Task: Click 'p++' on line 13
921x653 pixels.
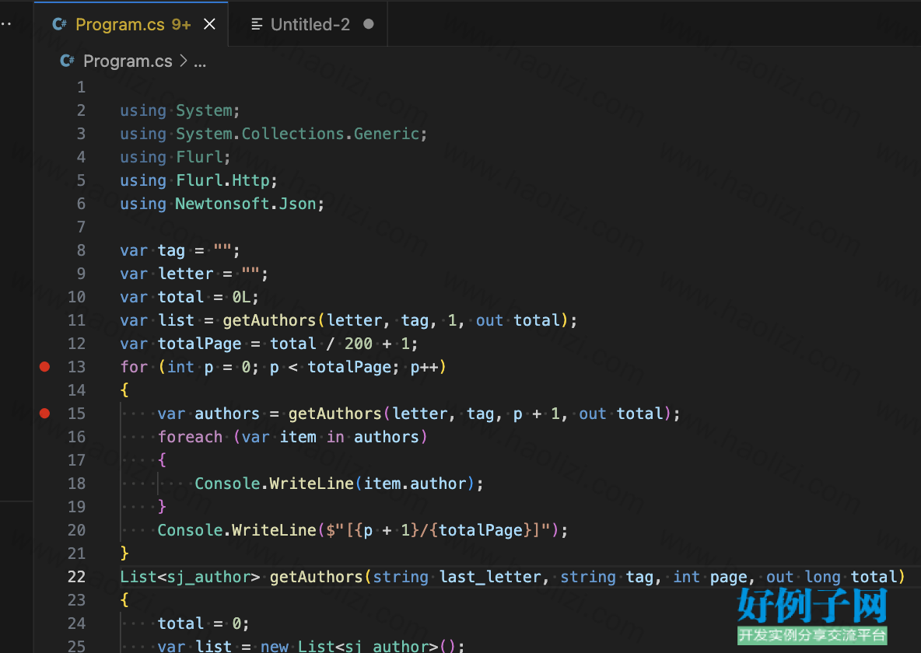Action: 424,367
